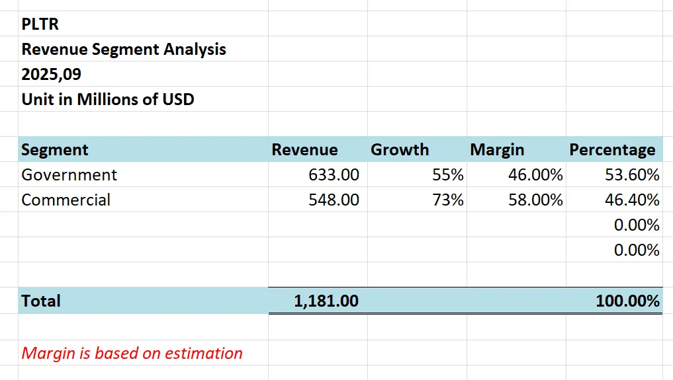
Task: Select the 'Margin' column header
Action: [x=516, y=149]
